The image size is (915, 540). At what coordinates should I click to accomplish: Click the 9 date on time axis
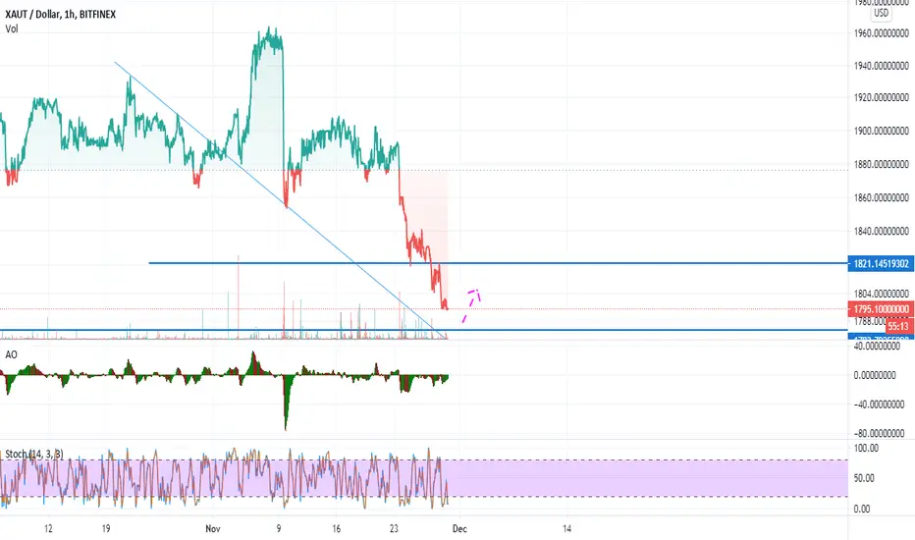point(279,529)
